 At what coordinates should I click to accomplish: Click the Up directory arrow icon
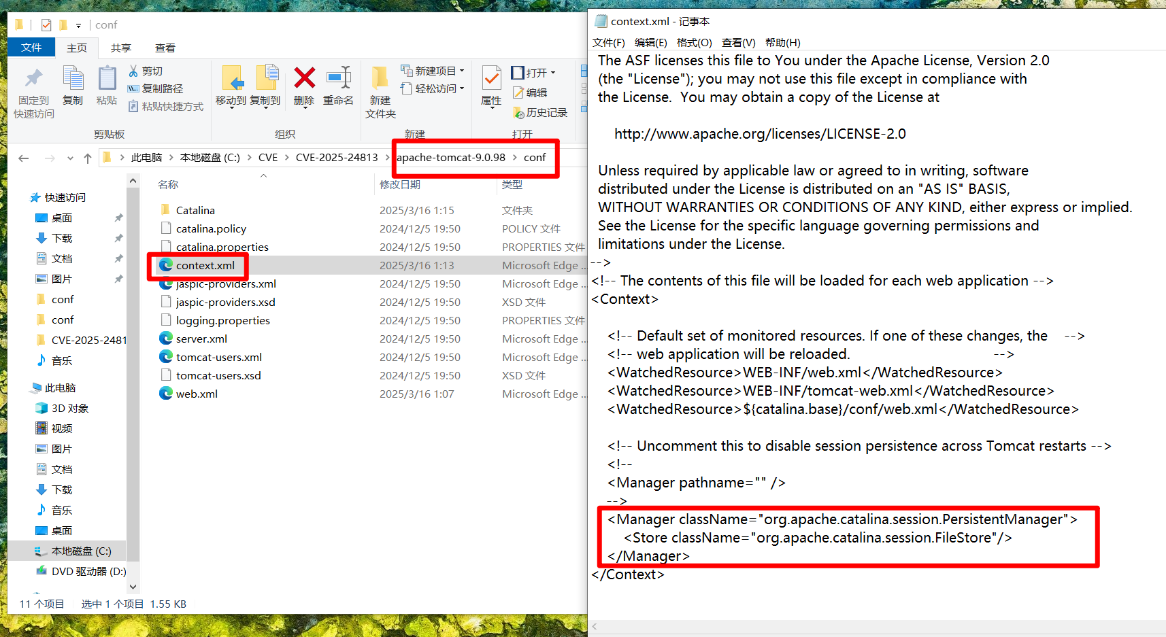click(x=87, y=158)
